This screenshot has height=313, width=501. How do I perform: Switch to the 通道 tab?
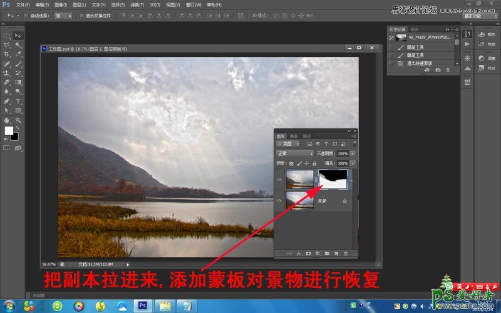pos(294,136)
